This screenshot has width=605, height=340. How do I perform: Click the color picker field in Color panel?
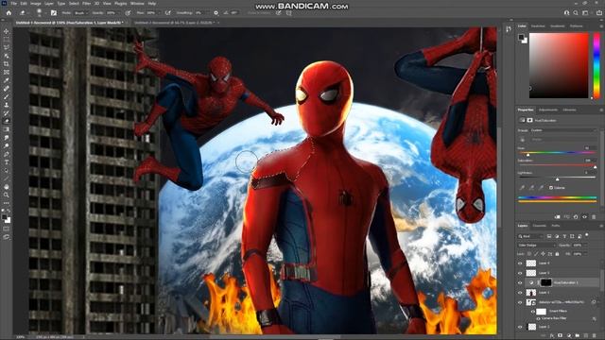(559, 65)
